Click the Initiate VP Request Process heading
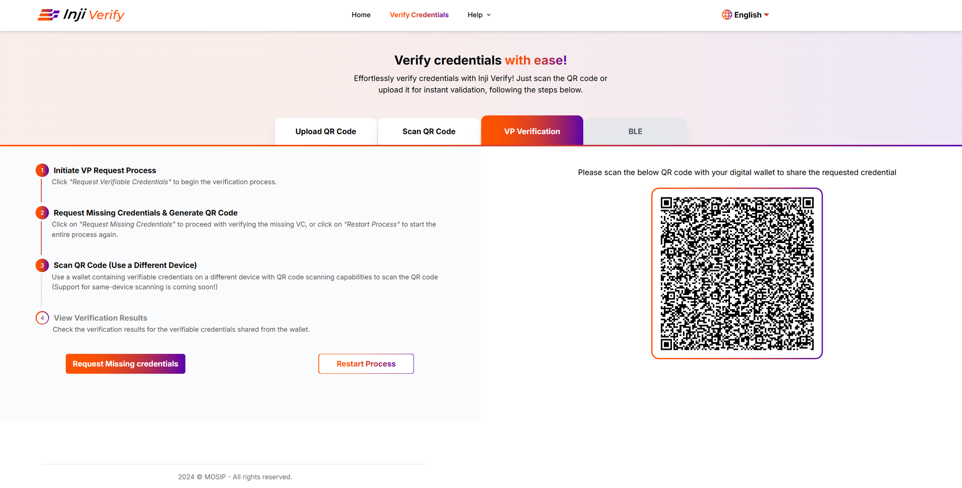This screenshot has height=488, width=962. click(x=105, y=170)
